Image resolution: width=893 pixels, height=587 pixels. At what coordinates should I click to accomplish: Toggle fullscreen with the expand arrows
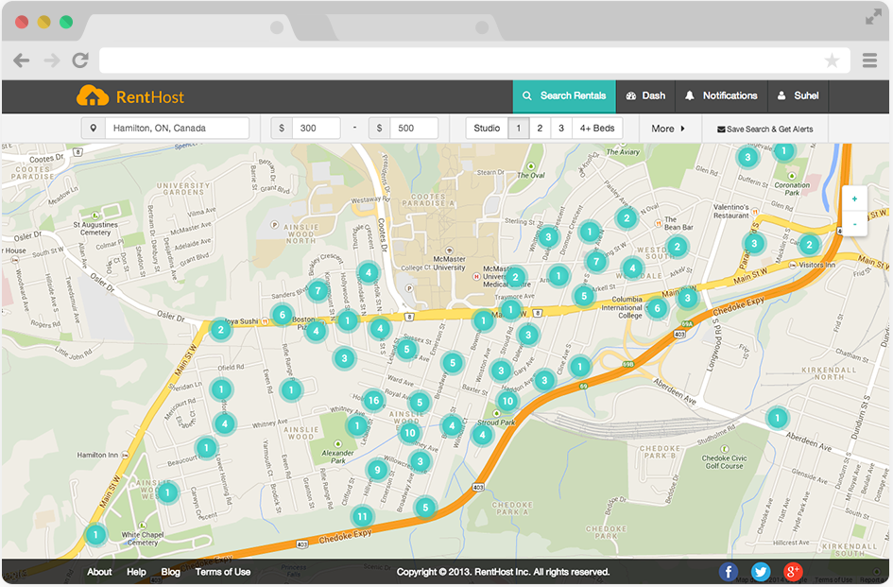tap(873, 18)
